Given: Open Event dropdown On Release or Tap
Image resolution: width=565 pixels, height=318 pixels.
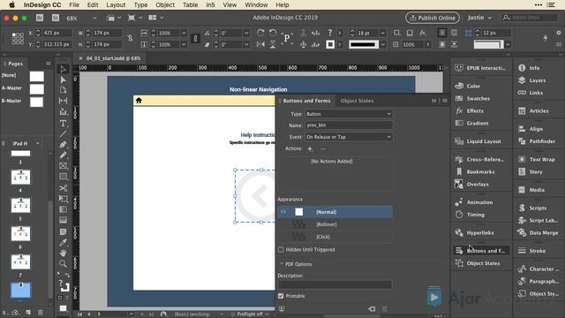Looking at the screenshot, I should pyautogui.click(x=349, y=137).
